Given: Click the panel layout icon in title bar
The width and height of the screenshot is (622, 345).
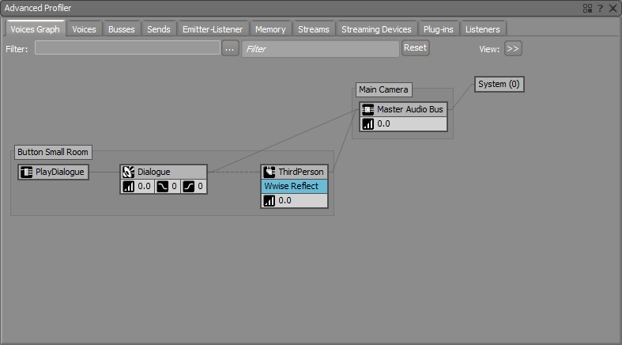Looking at the screenshot, I should click(587, 8).
